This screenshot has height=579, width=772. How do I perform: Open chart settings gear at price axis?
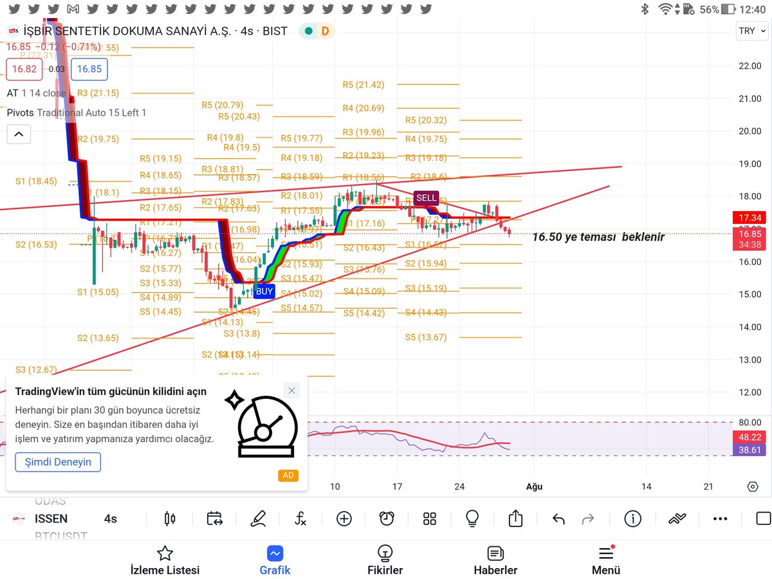753,487
